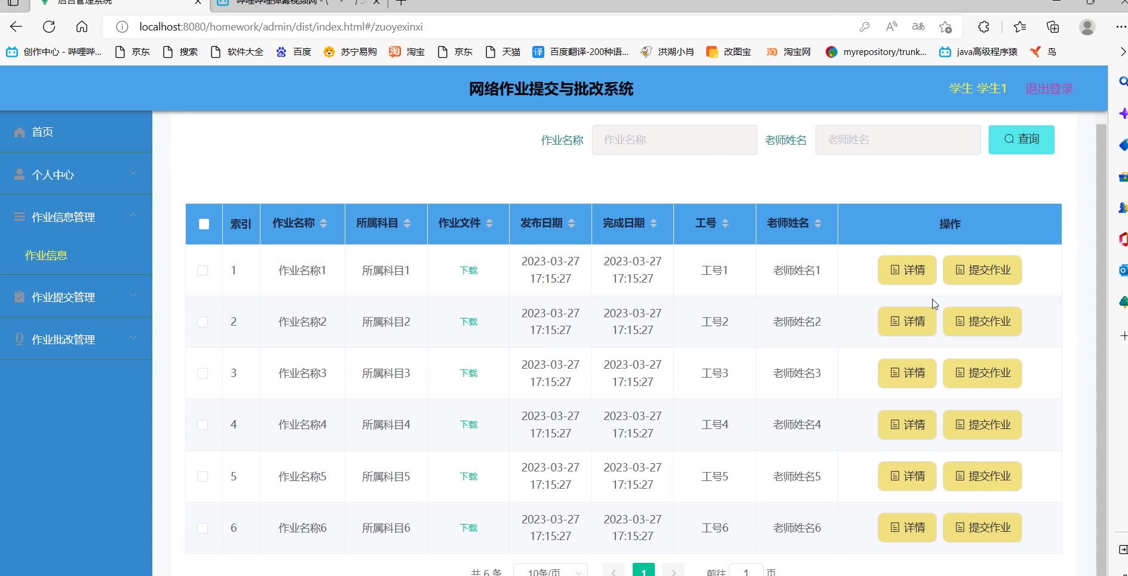The width and height of the screenshot is (1128, 576).
Task: Check the row for 作业名称4
Action: [203, 425]
